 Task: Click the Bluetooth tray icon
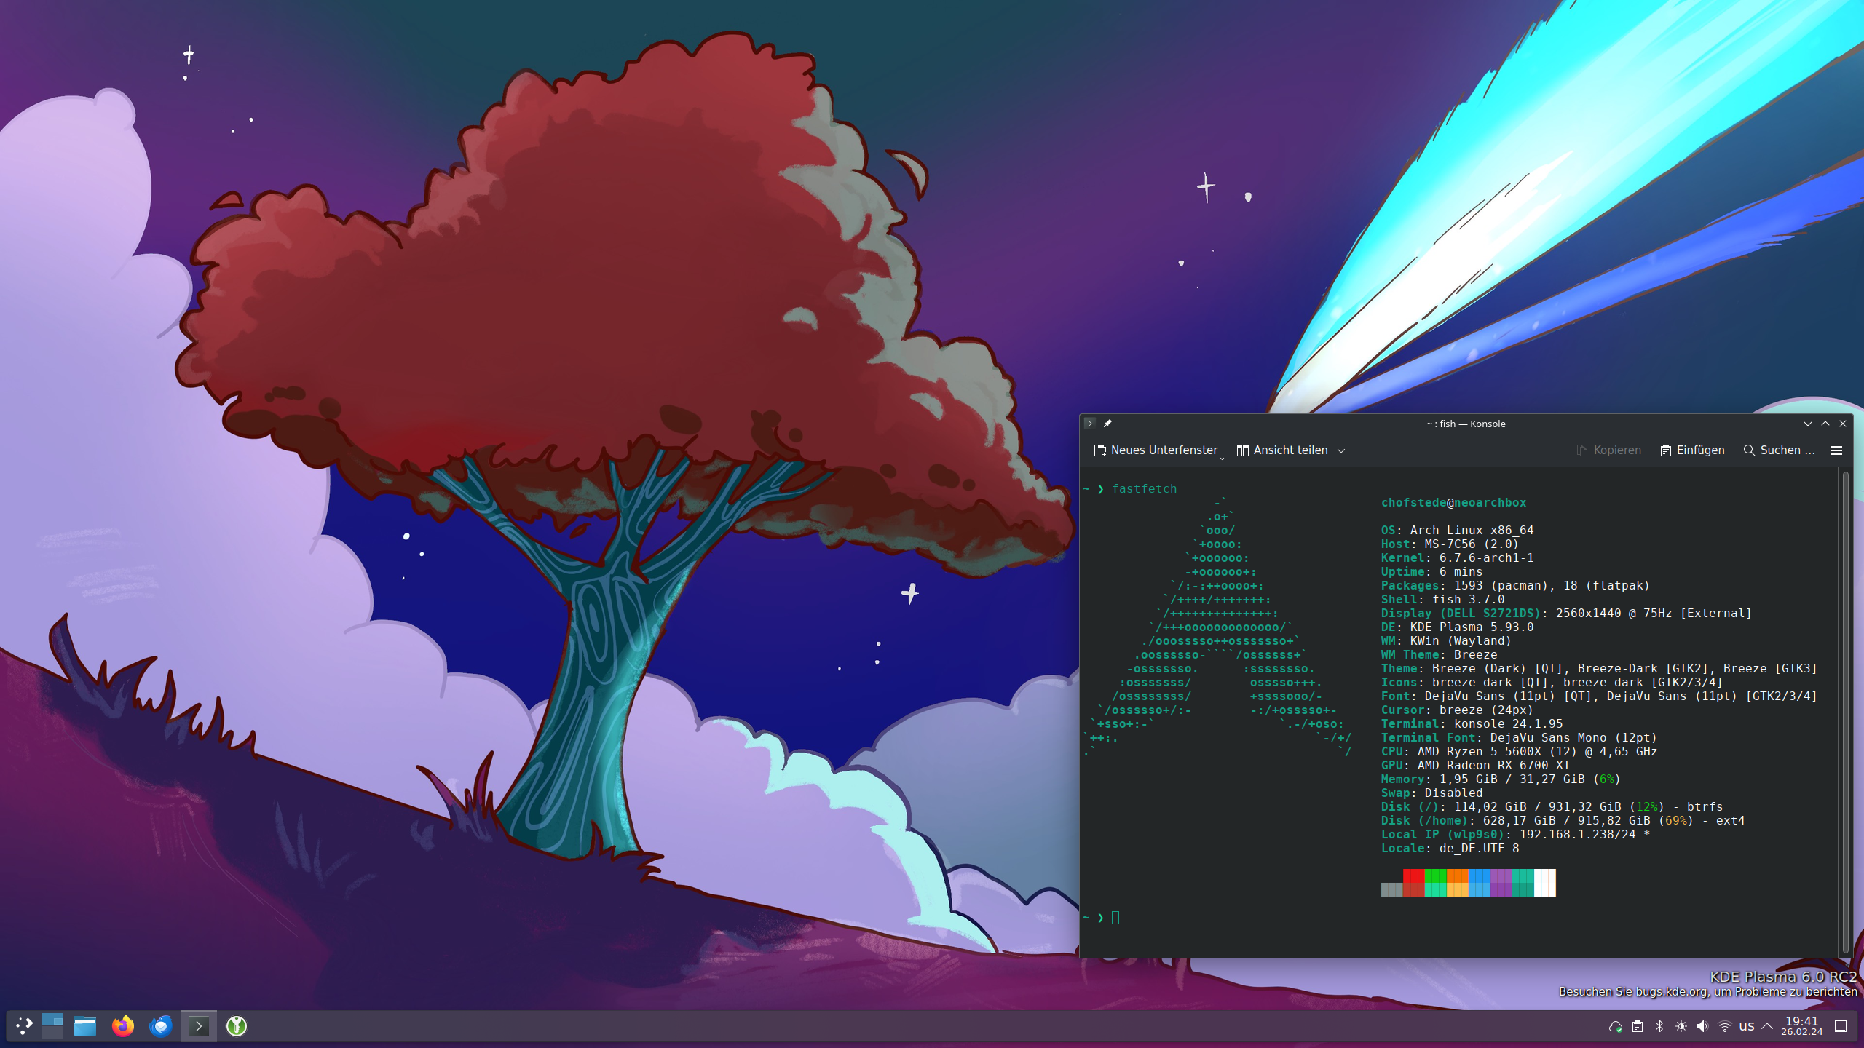tap(1659, 1026)
